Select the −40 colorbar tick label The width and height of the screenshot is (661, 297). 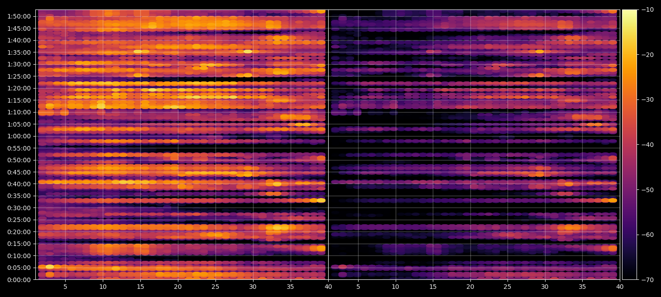[x=647, y=145]
